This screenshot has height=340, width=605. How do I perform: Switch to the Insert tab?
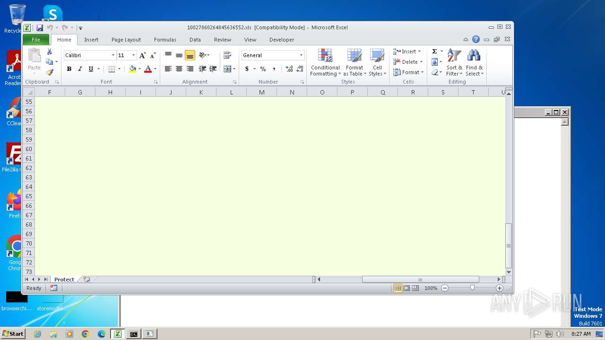91,40
